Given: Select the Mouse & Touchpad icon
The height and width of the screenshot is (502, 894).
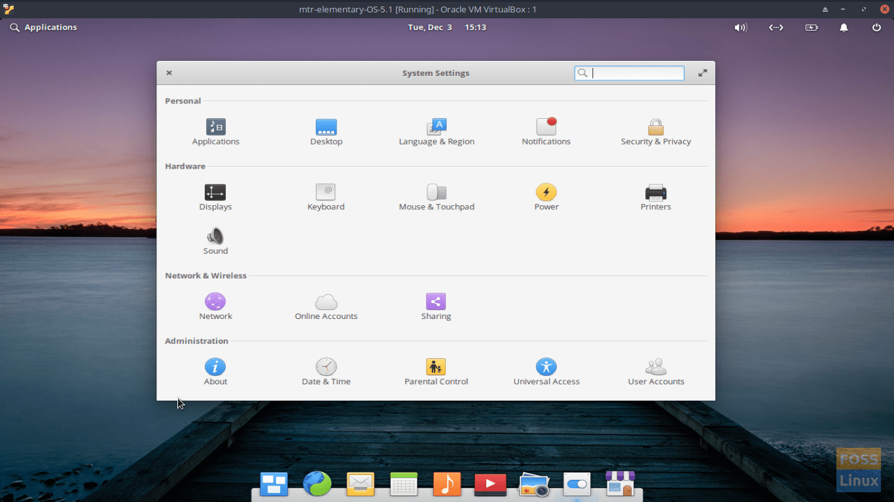Looking at the screenshot, I should (436, 193).
